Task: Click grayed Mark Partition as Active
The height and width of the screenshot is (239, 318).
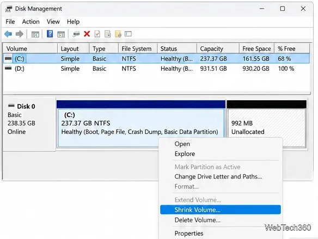Action: pyautogui.click(x=221, y=167)
